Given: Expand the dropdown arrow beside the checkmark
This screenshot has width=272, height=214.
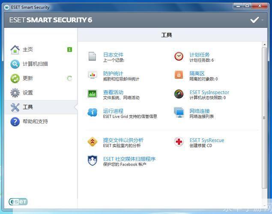Looking at the screenshot, I should [x=263, y=20].
